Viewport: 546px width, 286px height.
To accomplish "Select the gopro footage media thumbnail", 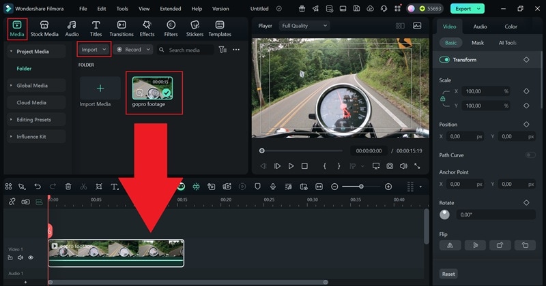I will pos(152,89).
